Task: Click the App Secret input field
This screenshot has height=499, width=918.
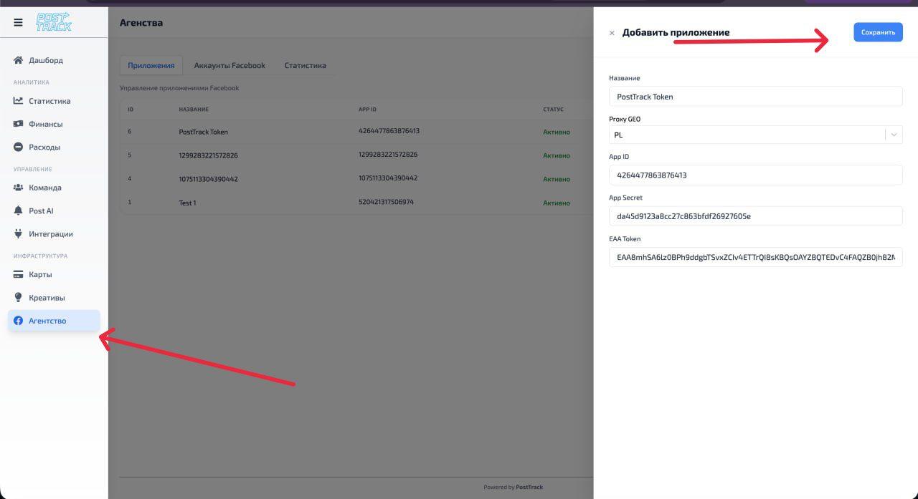Action: click(755, 216)
